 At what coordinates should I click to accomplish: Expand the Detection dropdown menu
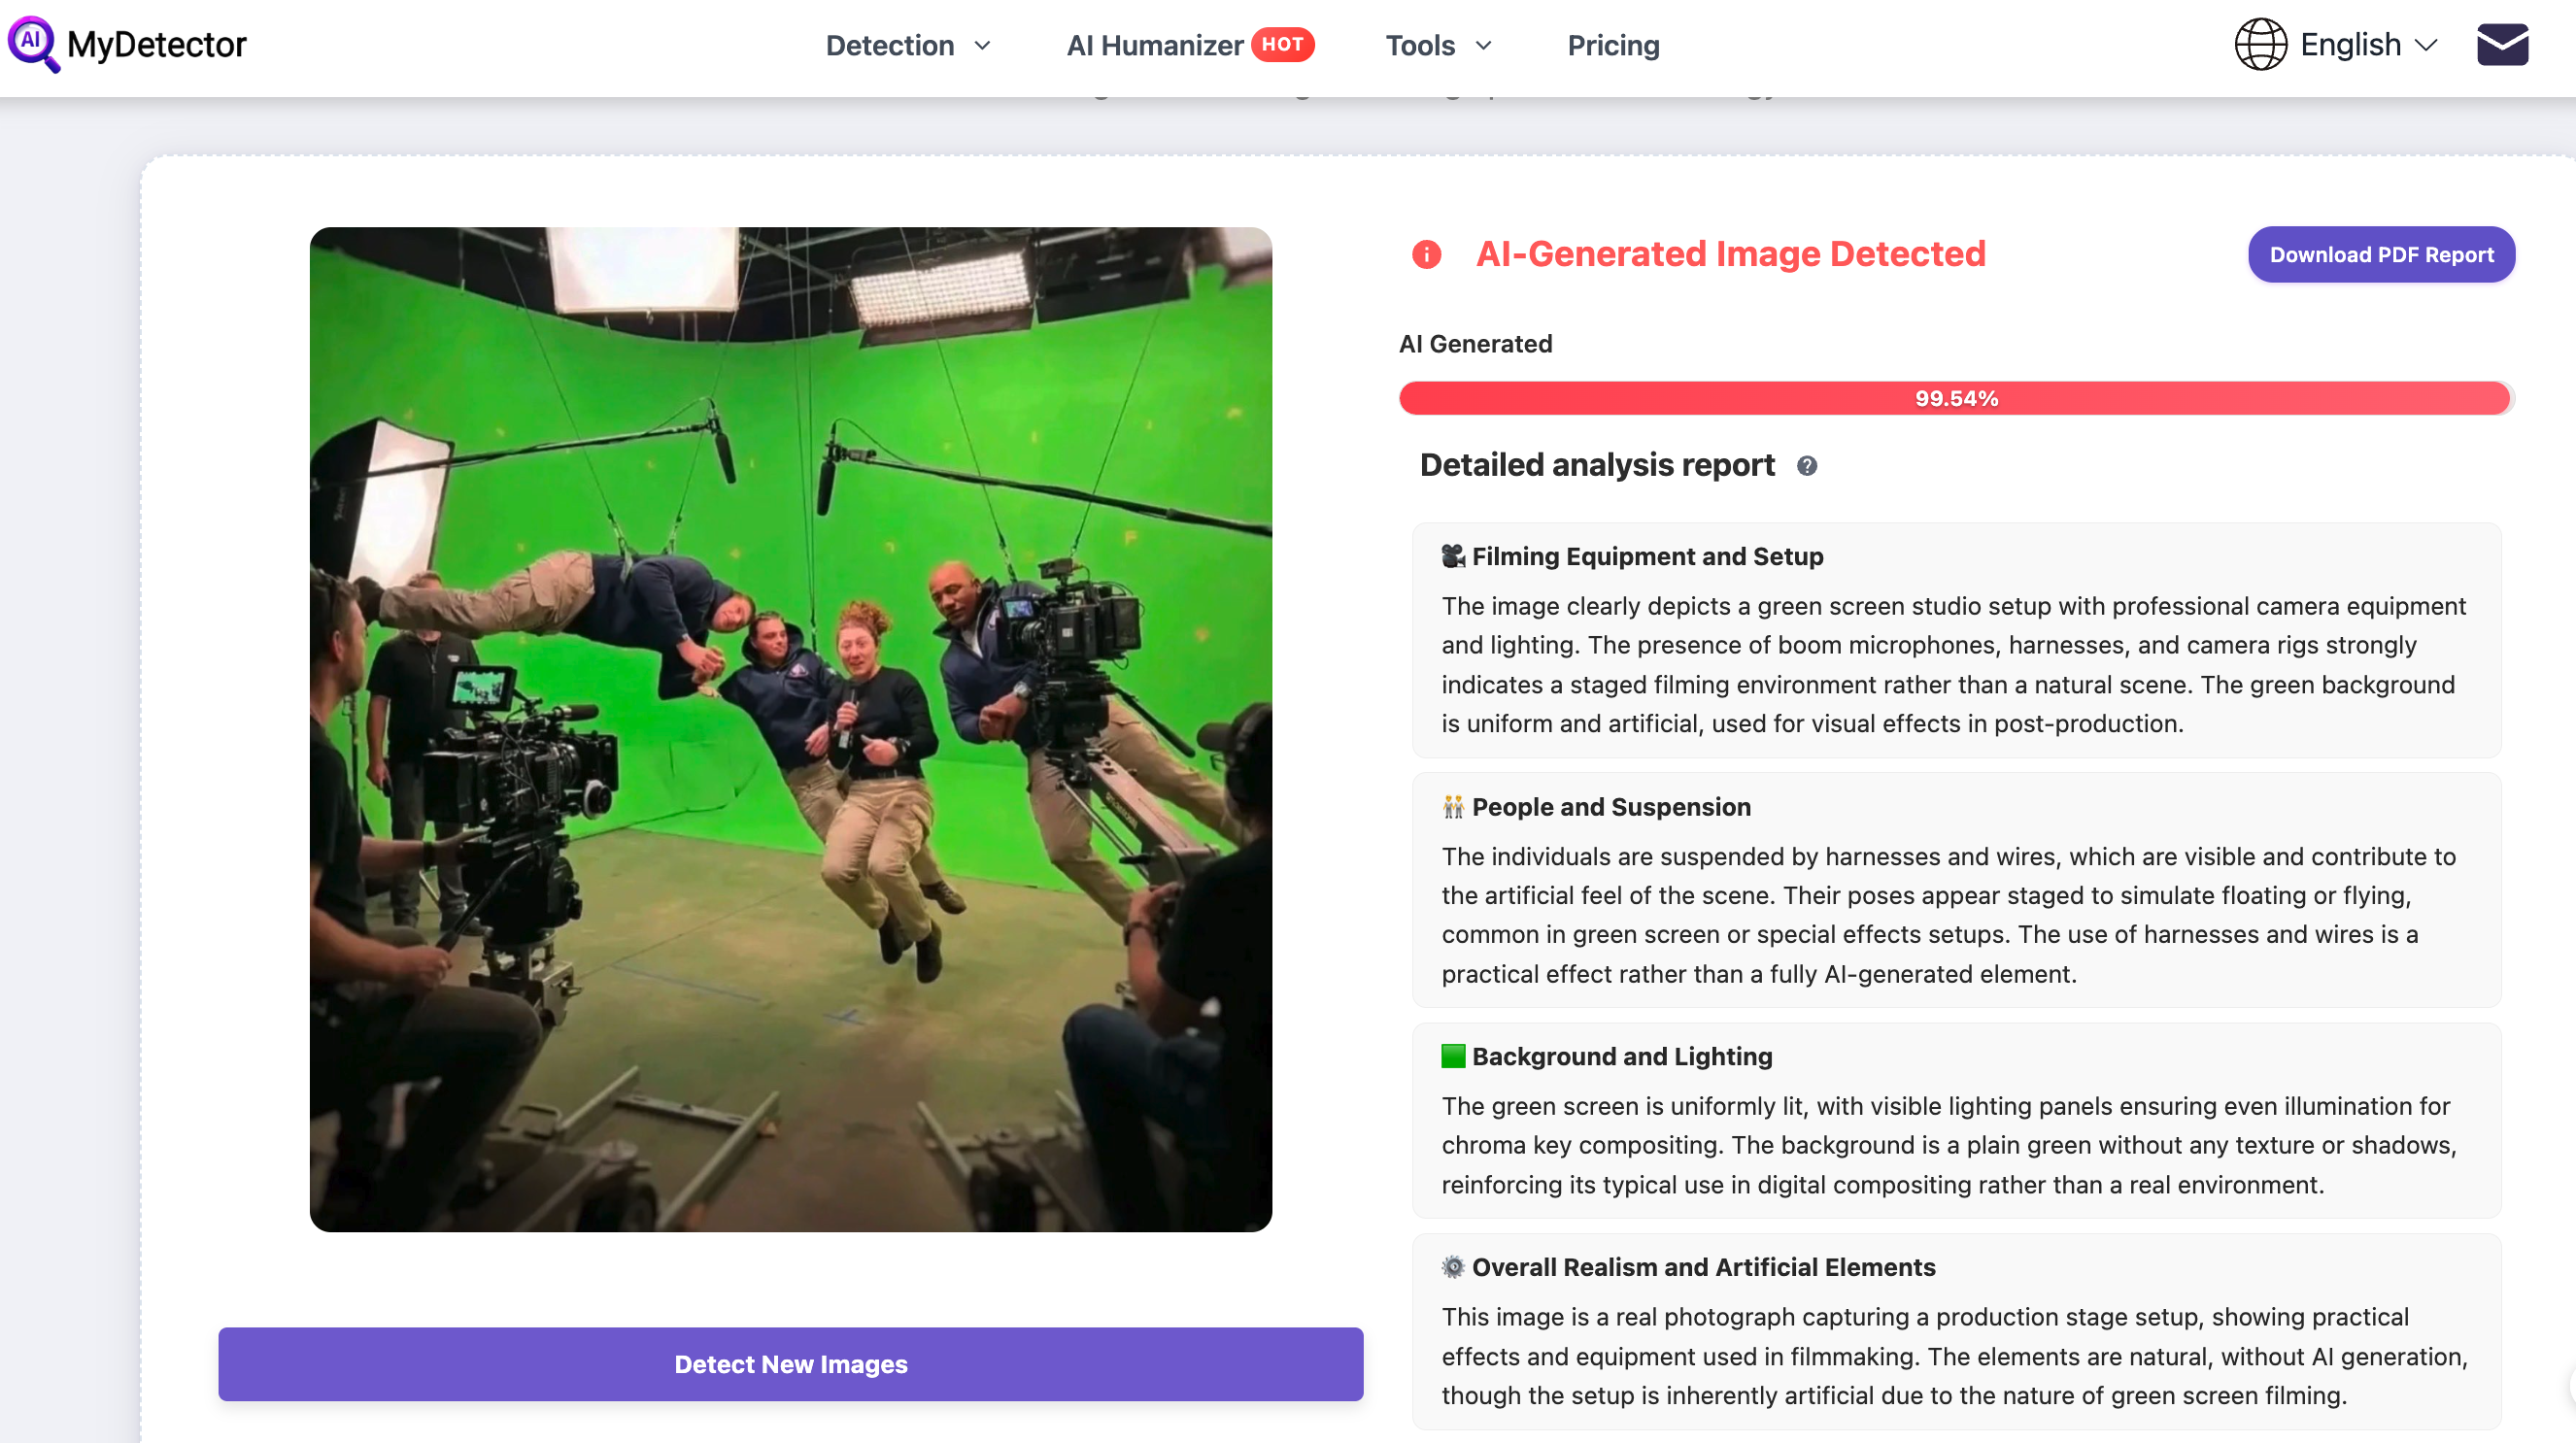tap(907, 45)
